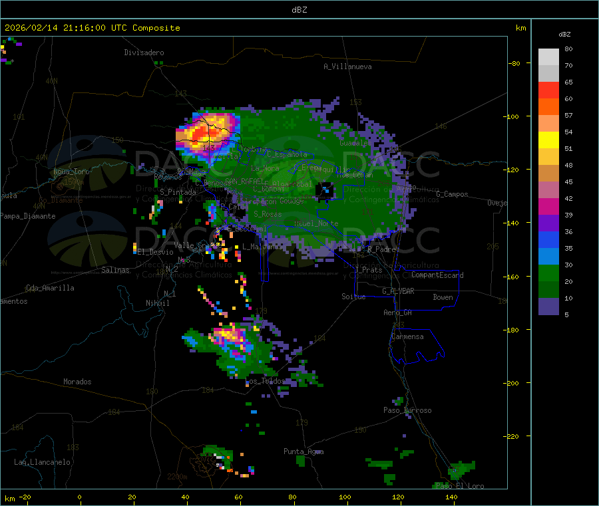Click the Lag.Llancanelo map label
The width and height of the screenshot is (599, 506).
pyautogui.click(x=43, y=462)
